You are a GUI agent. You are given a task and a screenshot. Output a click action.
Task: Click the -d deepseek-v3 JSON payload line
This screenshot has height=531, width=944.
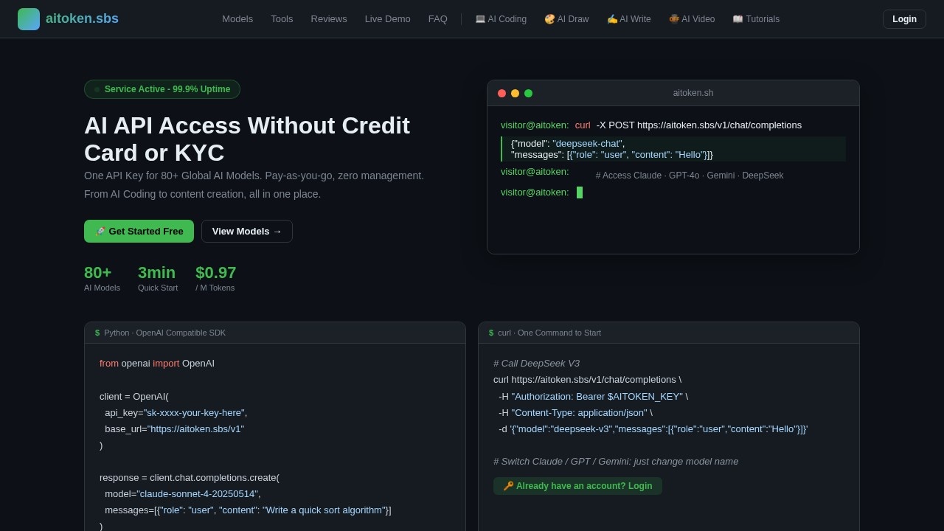(653, 429)
